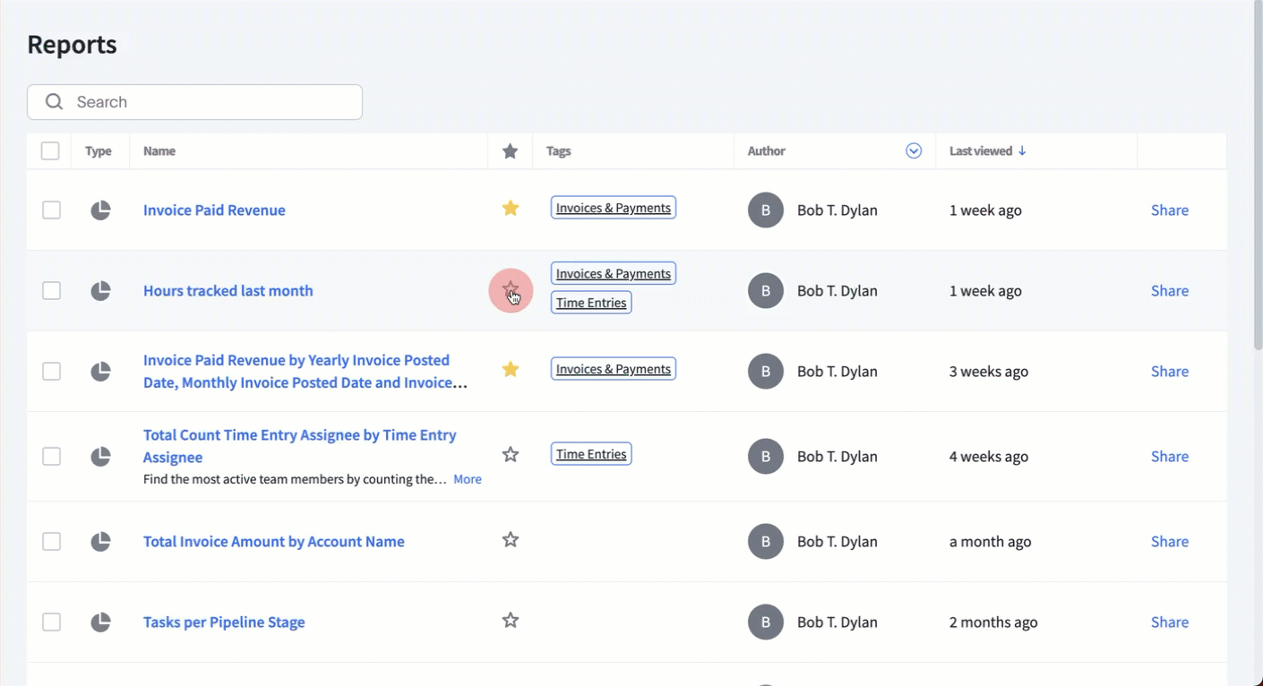Image resolution: width=1263 pixels, height=686 pixels.
Task: Click pie chart icon for Invoice Paid Revenue
Action: 100,210
